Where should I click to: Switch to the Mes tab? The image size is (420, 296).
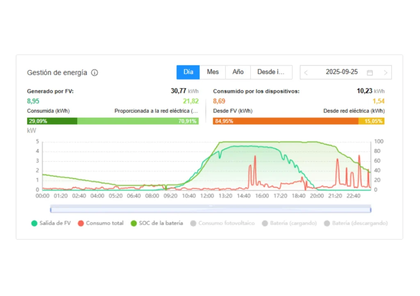click(212, 72)
